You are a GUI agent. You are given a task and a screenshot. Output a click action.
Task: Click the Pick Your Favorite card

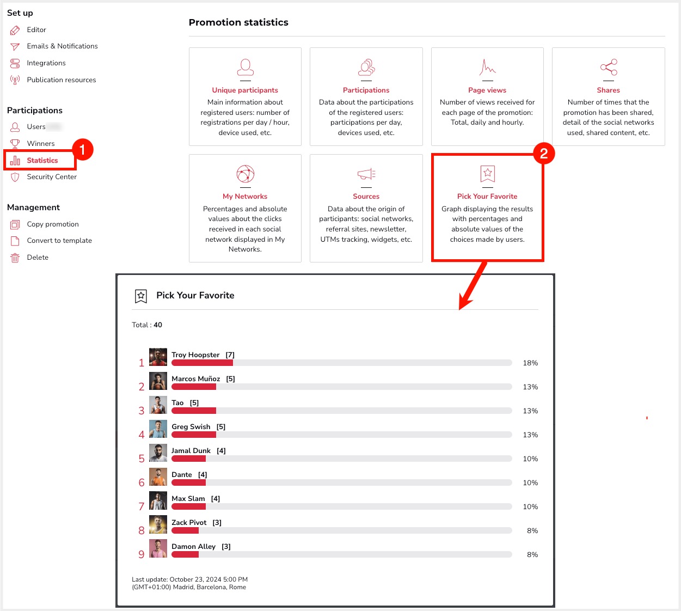point(487,208)
